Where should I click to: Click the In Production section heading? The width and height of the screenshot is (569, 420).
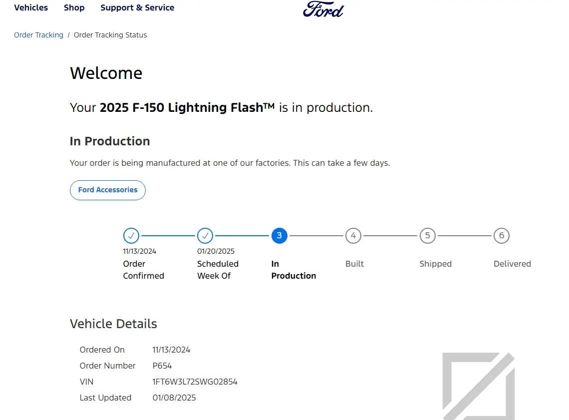110,141
